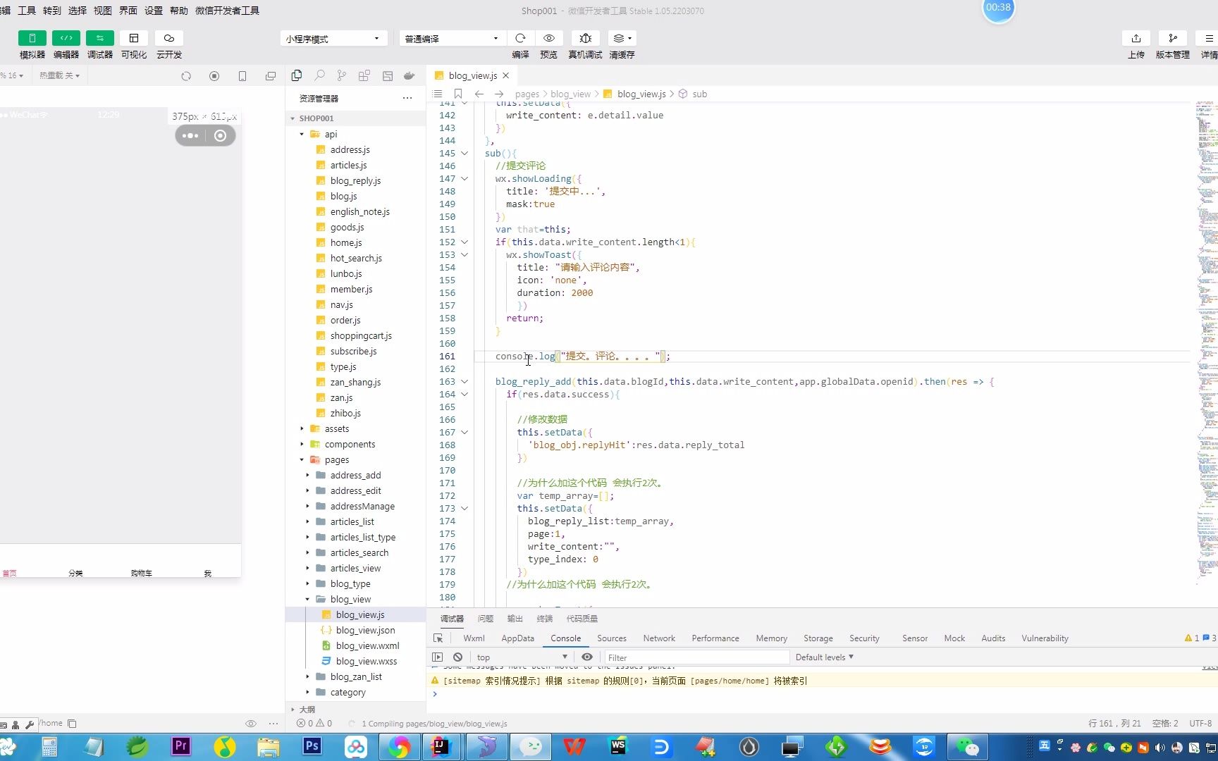Open blog_view.wxml file
Viewport: 1218px width, 761px height.
coord(367,645)
